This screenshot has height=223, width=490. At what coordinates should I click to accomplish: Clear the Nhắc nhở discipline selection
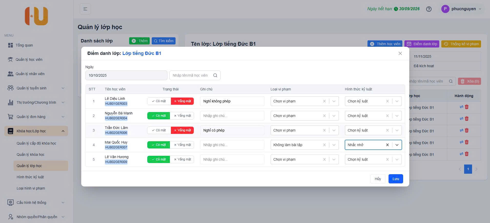click(x=387, y=145)
